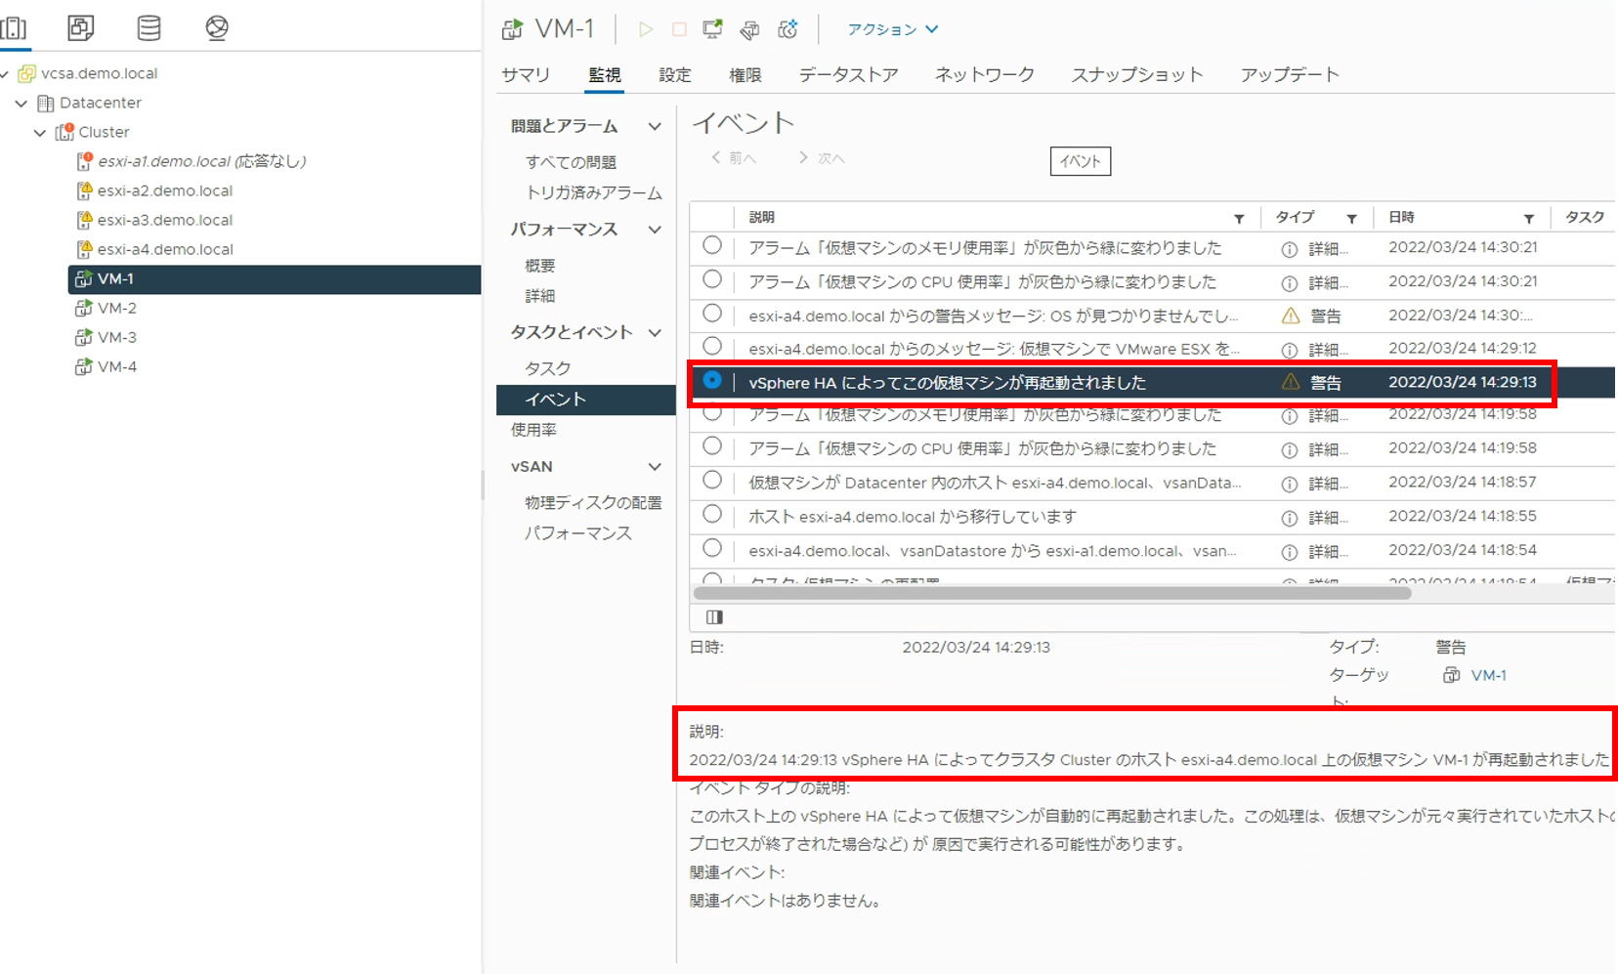Switch to the データストア tab
The width and height of the screenshot is (1618, 974).
[x=848, y=75]
